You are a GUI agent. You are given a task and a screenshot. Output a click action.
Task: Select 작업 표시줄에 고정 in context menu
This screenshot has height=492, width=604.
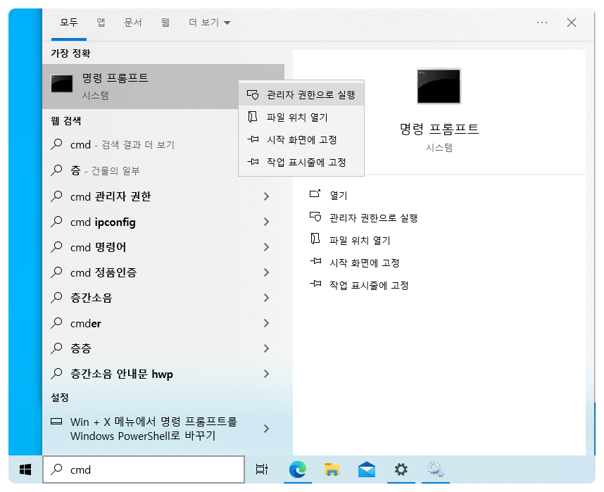click(301, 162)
